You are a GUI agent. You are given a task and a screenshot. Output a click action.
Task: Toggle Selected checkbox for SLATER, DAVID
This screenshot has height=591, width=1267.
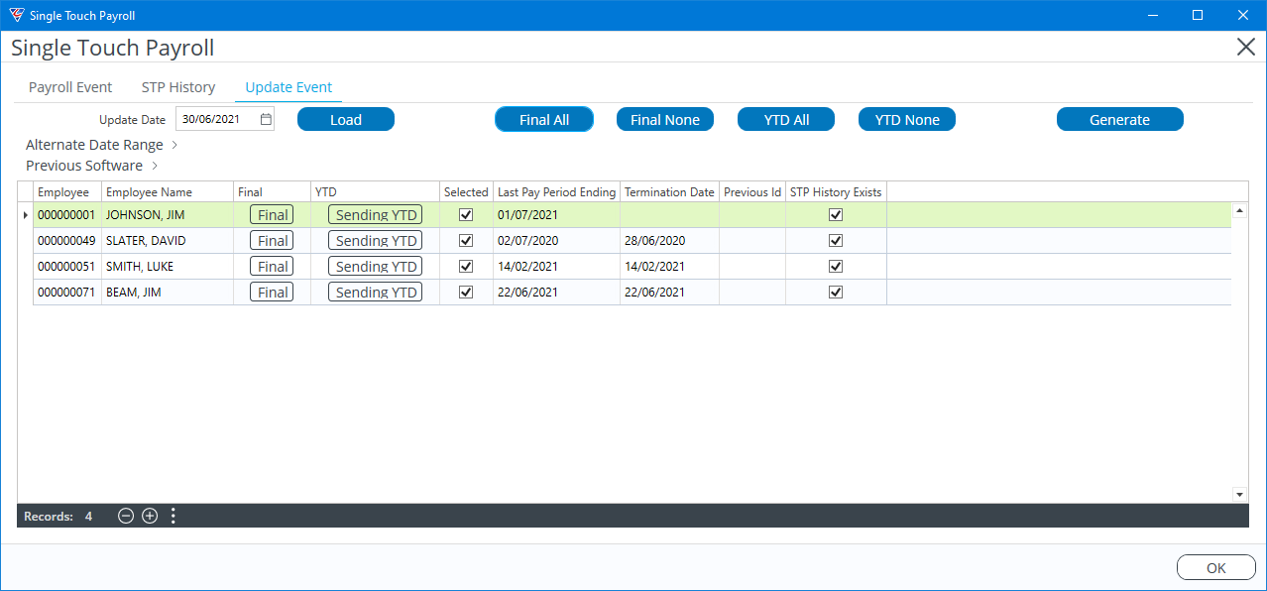tap(466, 240)
